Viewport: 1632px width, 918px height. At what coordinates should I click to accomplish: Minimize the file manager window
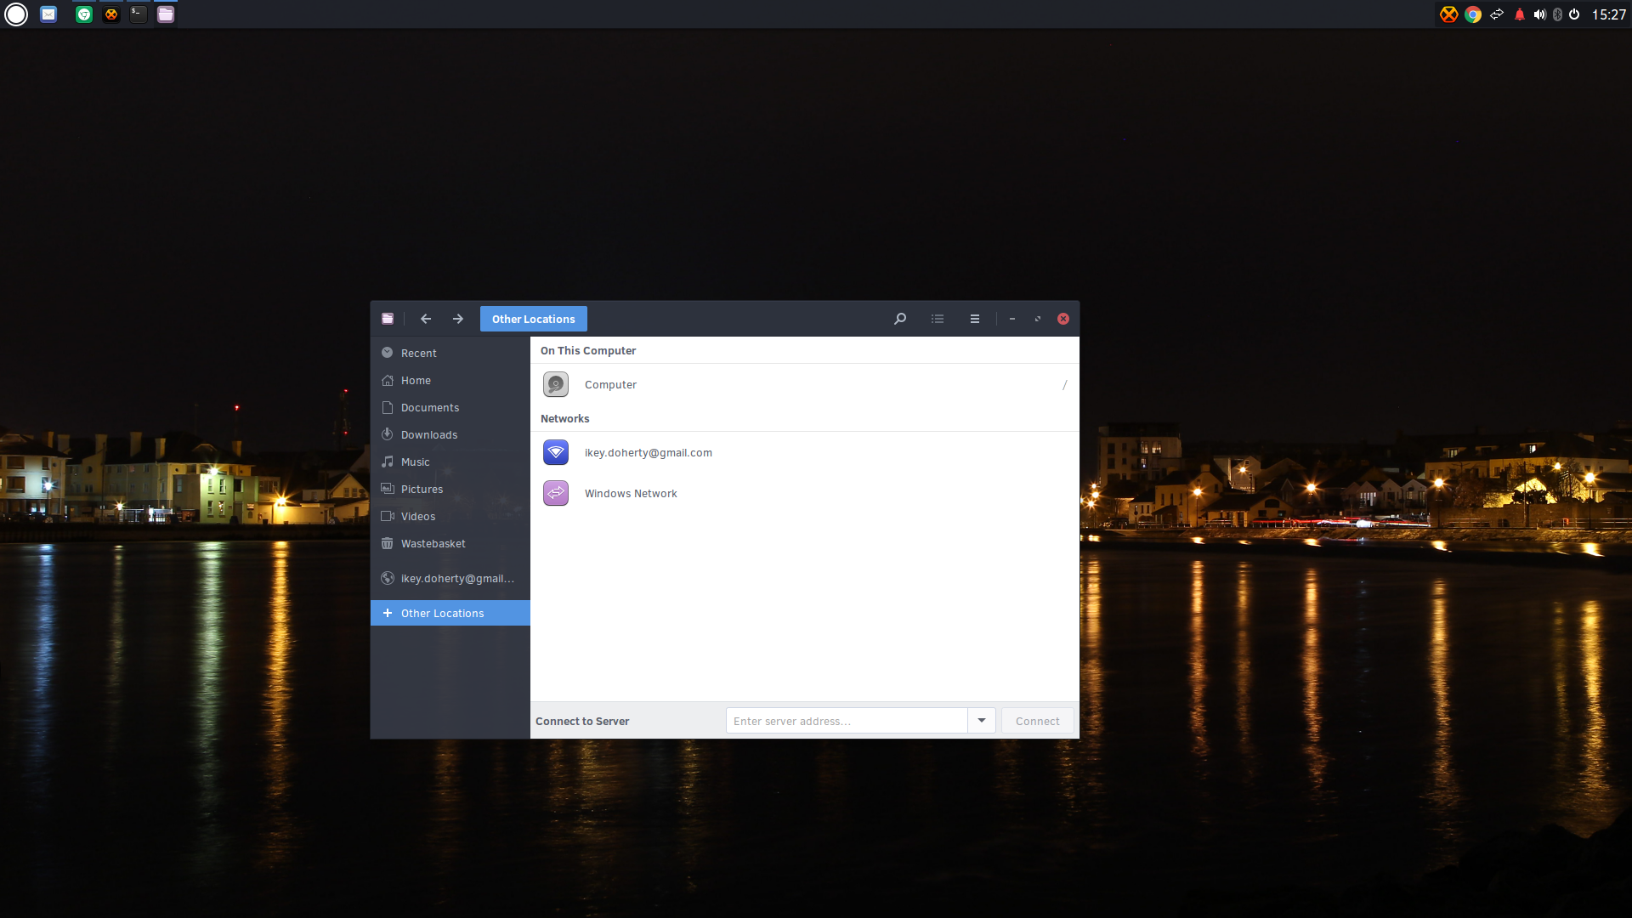coord(1012,319)
